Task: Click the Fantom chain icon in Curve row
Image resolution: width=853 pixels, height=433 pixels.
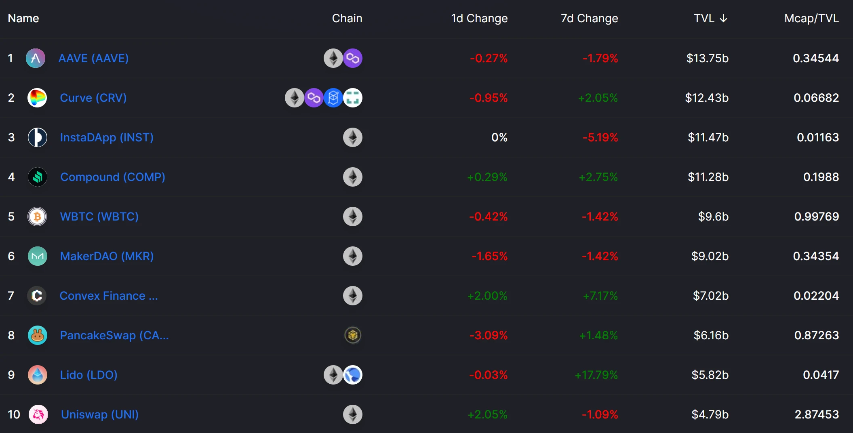Action: (333, 98)
